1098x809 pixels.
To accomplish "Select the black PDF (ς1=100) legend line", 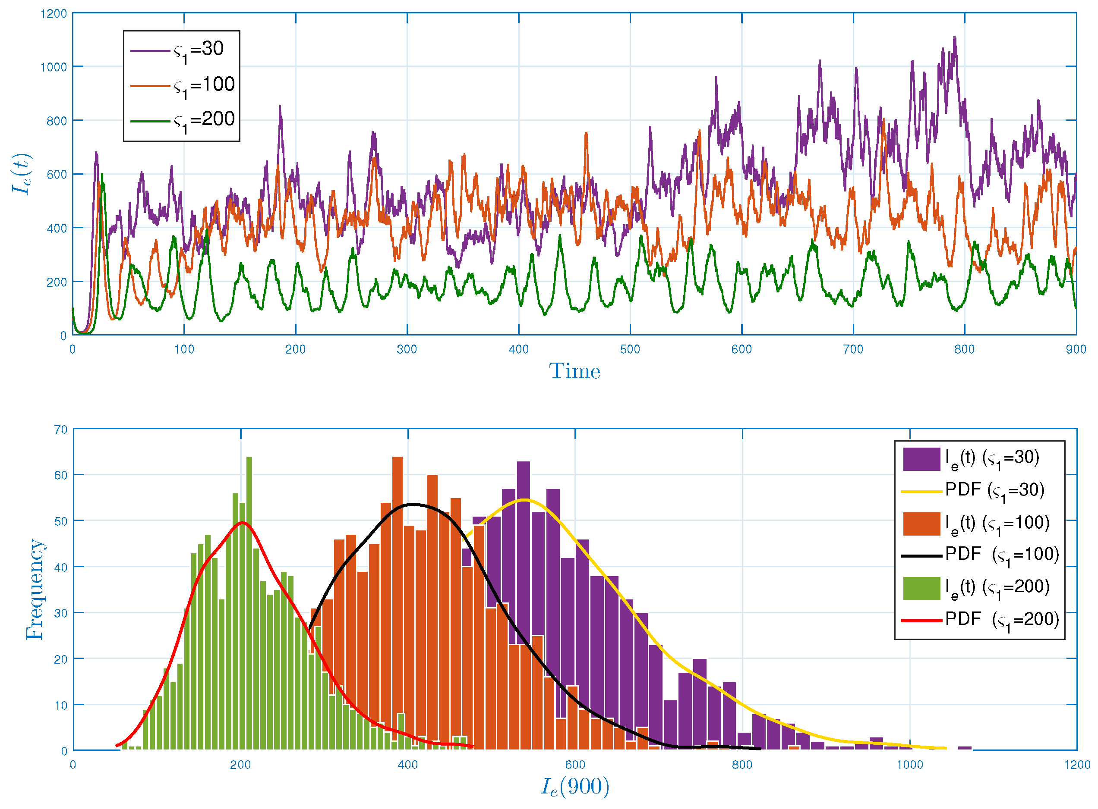I will coord(921,556).
